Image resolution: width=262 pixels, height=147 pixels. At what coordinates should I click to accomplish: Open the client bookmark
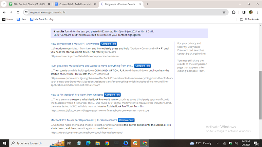(x=22, y=19)
